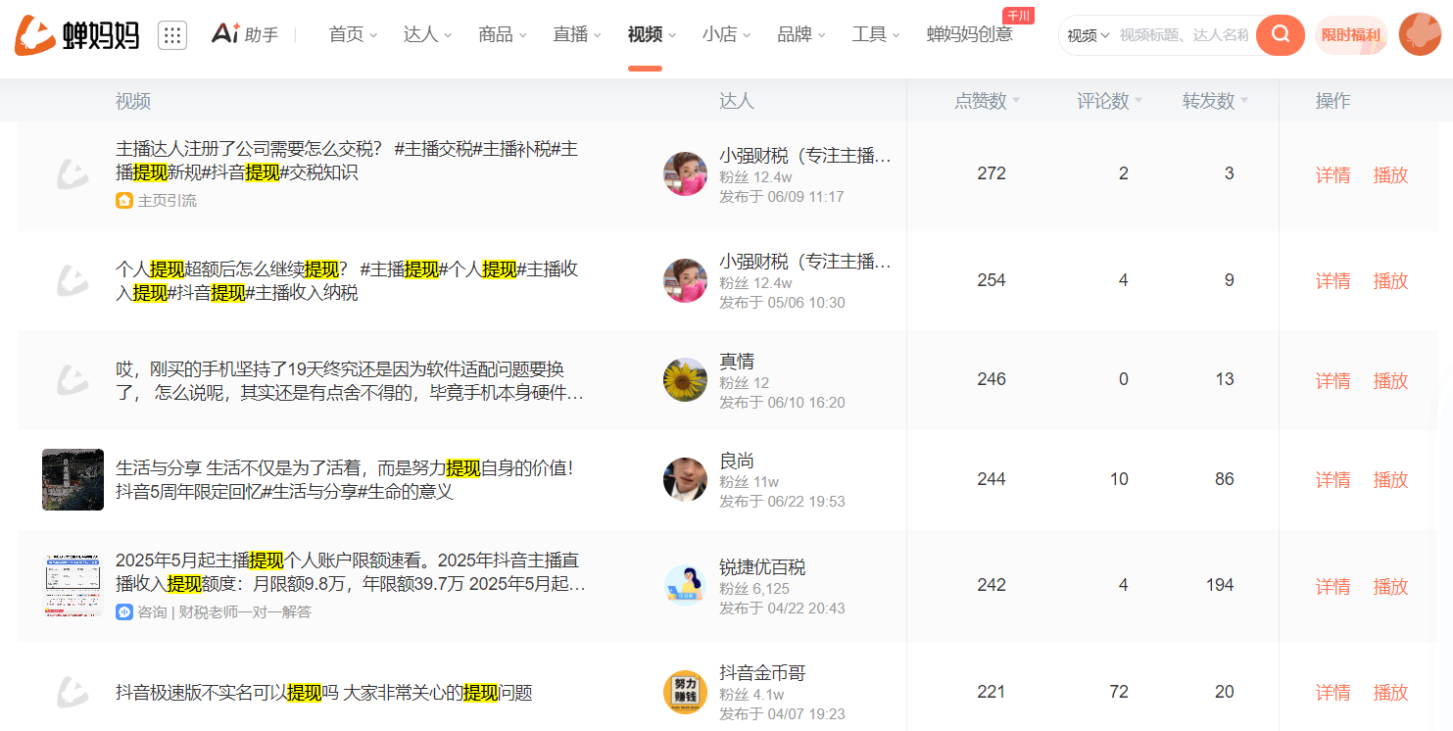Click placeholder thumbnail of 刚买的手机 video
The width and height of the screenshot is (1453, 731).
(x=73, y=380)
